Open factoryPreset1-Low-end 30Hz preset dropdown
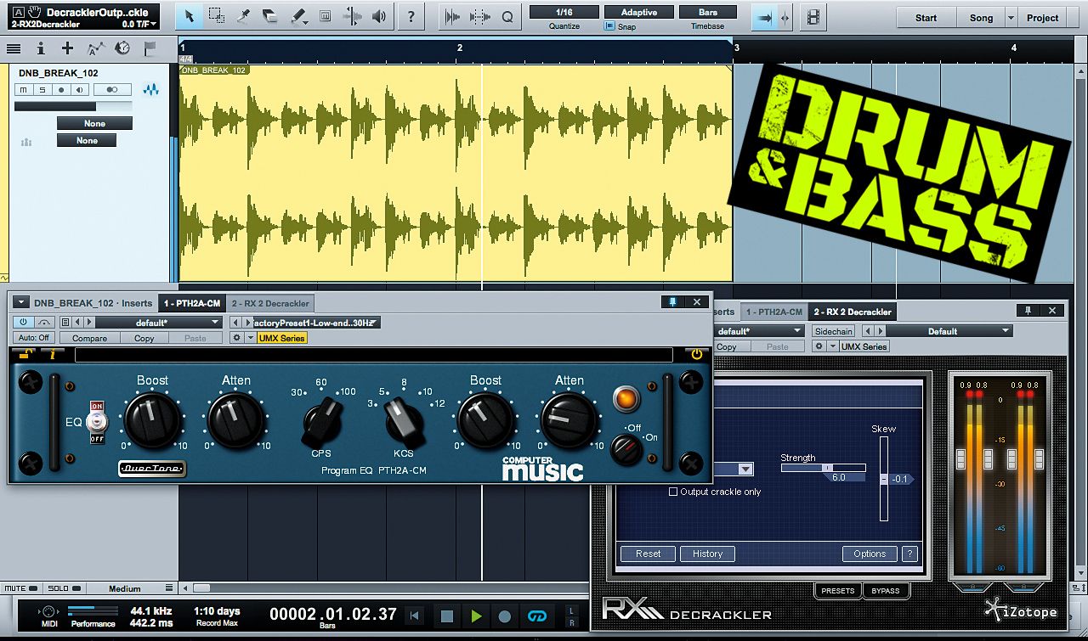The height and width of the screenshot is (641, 1088). point(316,323)
